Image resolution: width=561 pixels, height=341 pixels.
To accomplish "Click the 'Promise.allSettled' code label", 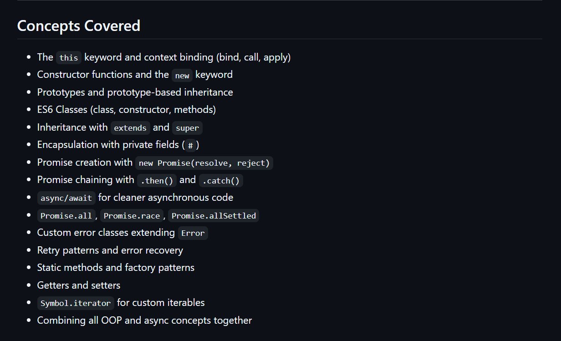I will 214,216.
